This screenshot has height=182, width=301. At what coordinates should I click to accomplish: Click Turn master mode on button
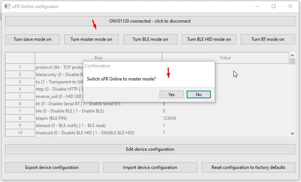tap(91, 39)
